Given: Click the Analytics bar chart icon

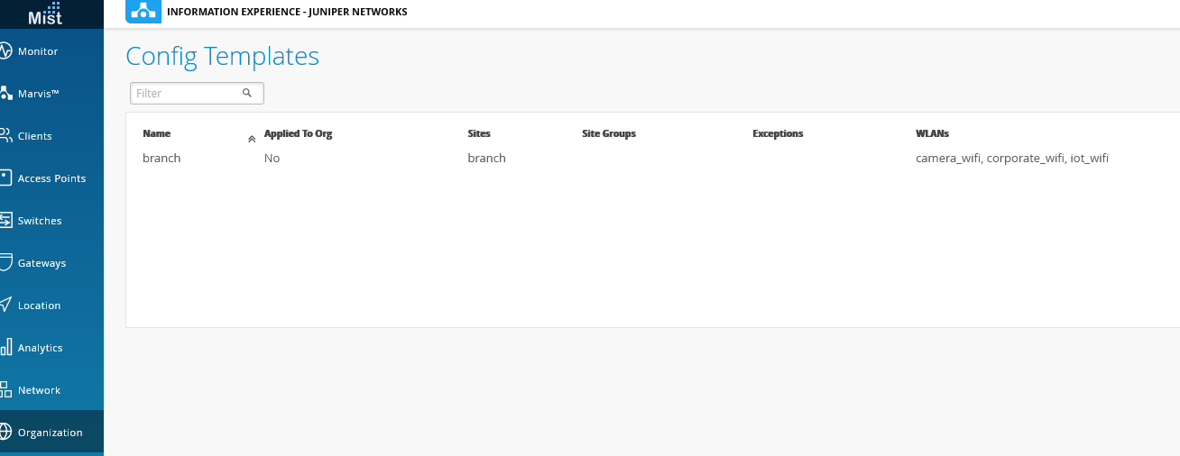Looking at the screenshot, I should pyautogui.click(x=5, y=348).
